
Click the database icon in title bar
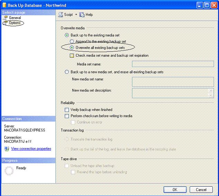(4, 5)
